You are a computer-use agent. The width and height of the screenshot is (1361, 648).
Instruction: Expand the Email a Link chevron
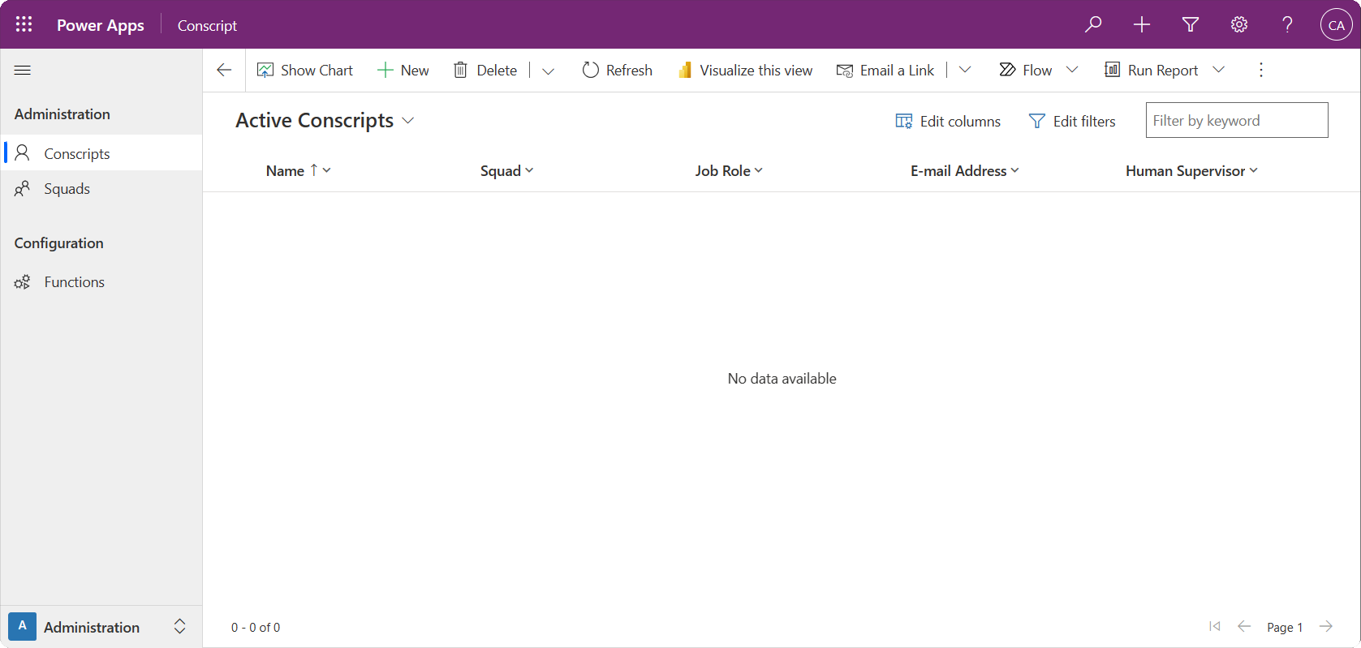965,71
